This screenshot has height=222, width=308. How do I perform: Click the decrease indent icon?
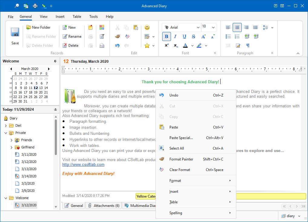[247, 36]
